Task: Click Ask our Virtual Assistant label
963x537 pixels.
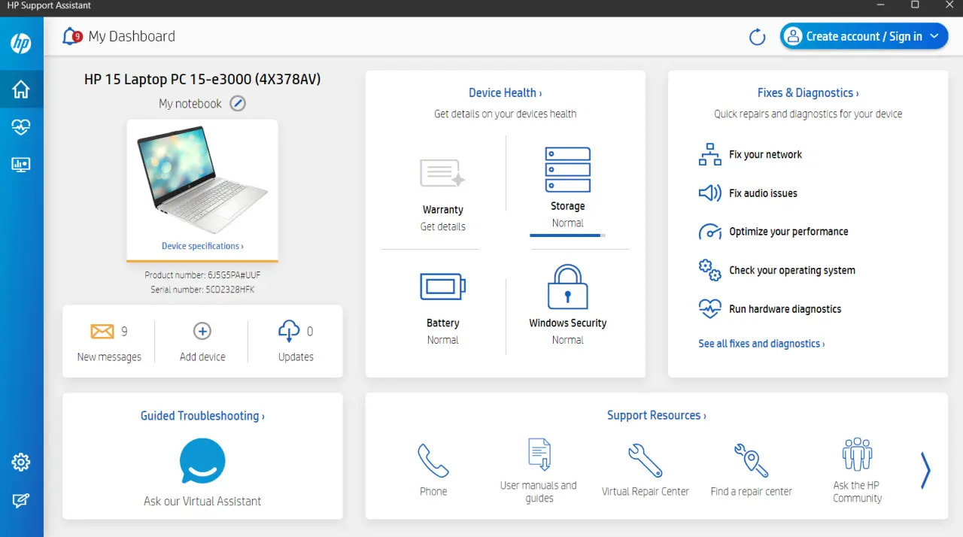Action: [202, 501]
